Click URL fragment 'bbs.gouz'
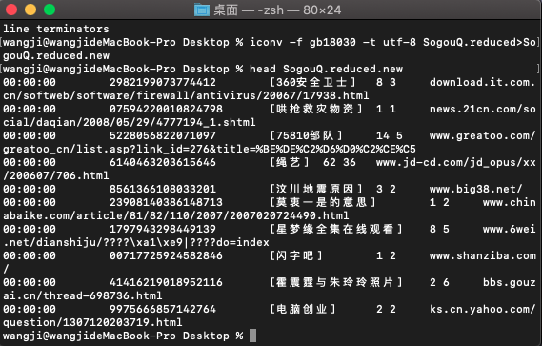 click(x=510, y=282)
